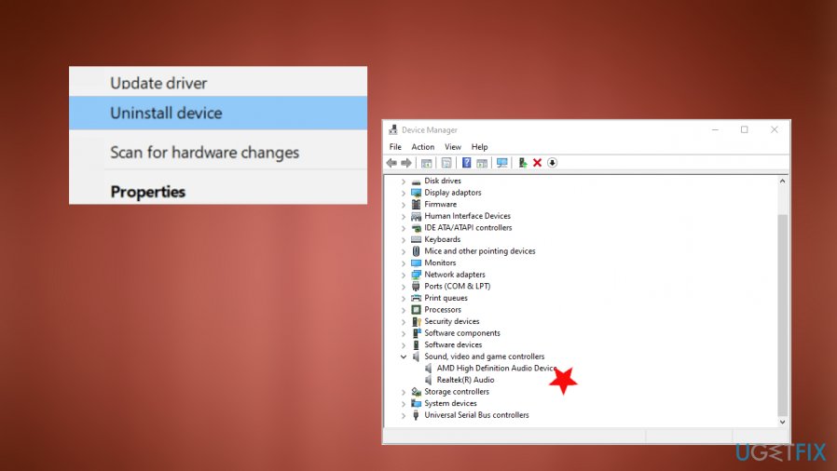837x471 pixels.
Task: Click the monitor Scan for hardware changes icon
Action: click(x=501, y=163)
